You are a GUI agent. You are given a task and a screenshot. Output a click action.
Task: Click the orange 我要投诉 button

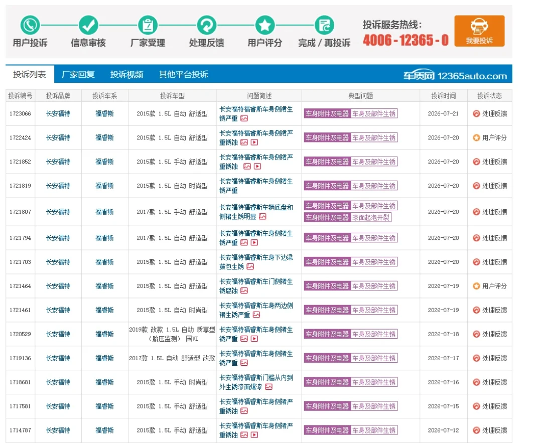479,31
